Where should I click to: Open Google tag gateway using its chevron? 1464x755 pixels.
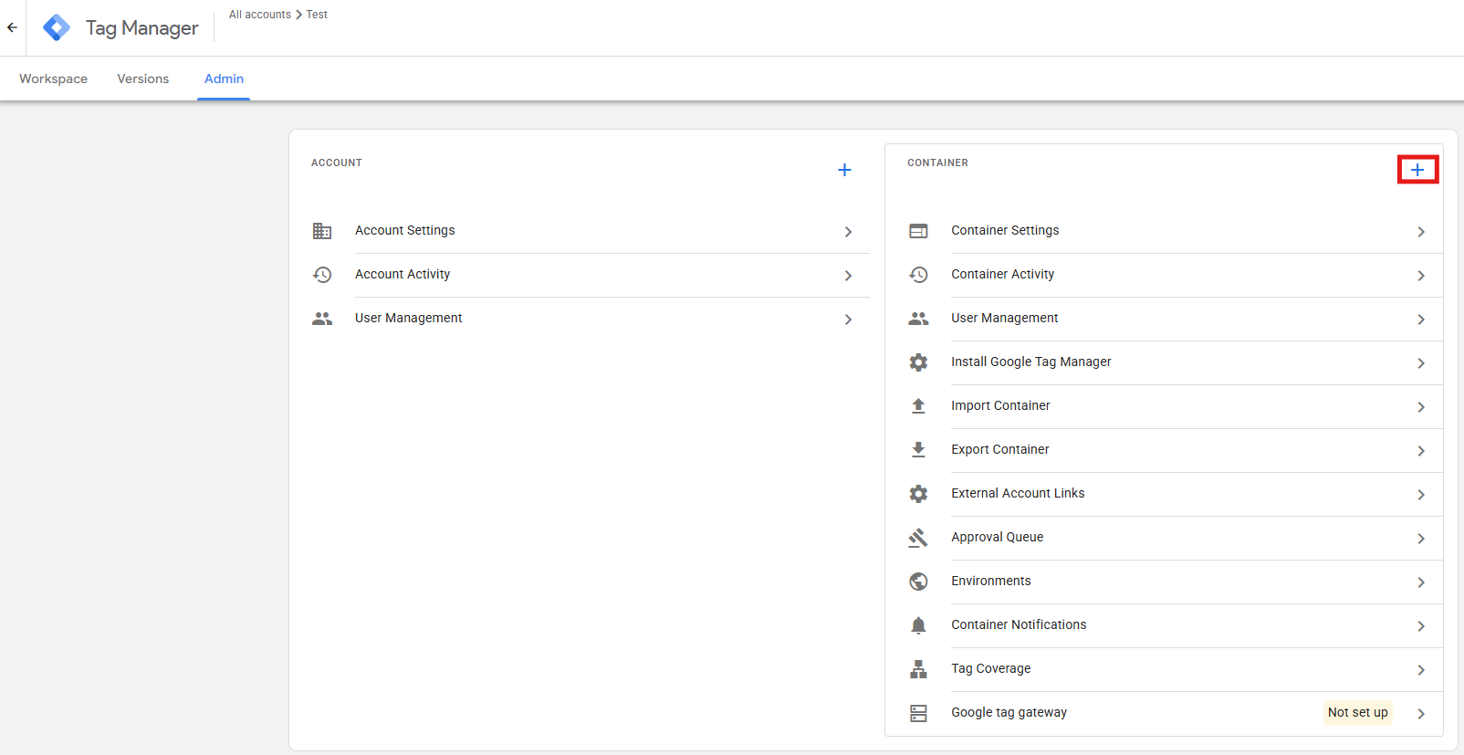coord(1421,714)
